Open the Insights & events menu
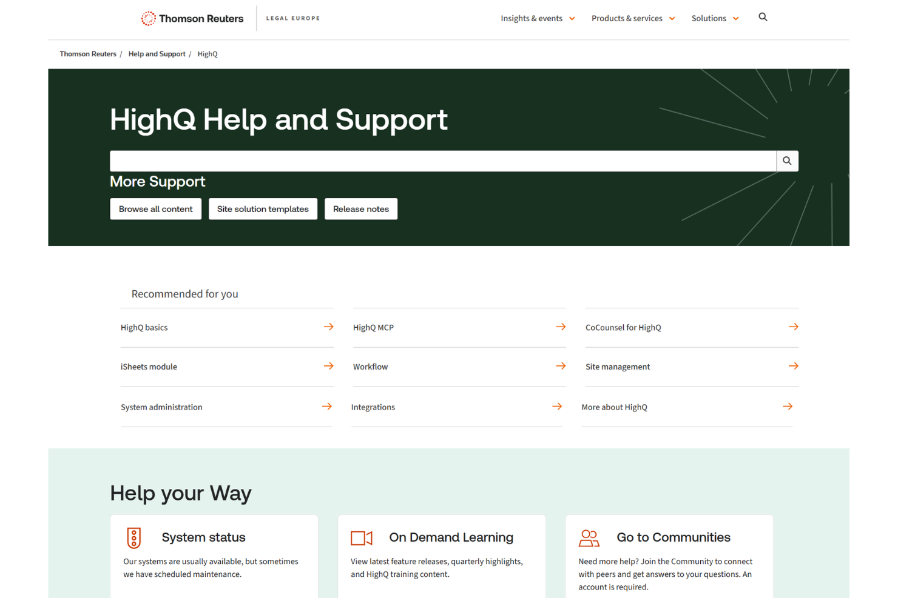 tap(532, 19)
